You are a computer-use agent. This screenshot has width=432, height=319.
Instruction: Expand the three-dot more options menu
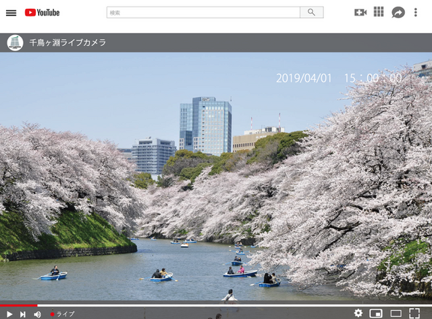(x=418, y=12)
